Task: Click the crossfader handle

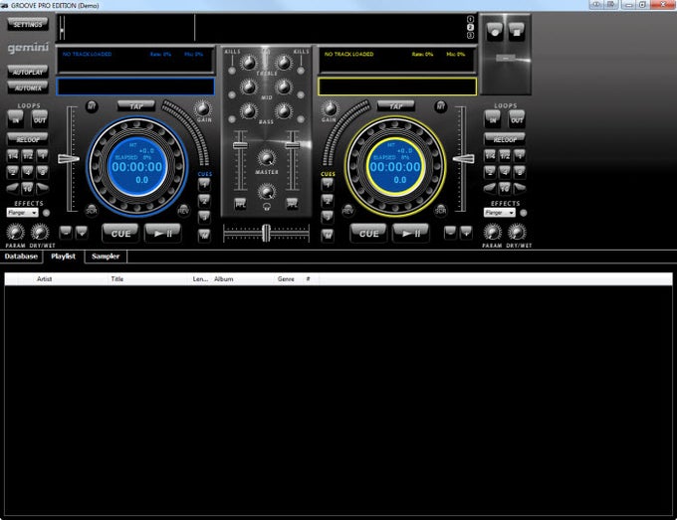Action: coord(266,233)
